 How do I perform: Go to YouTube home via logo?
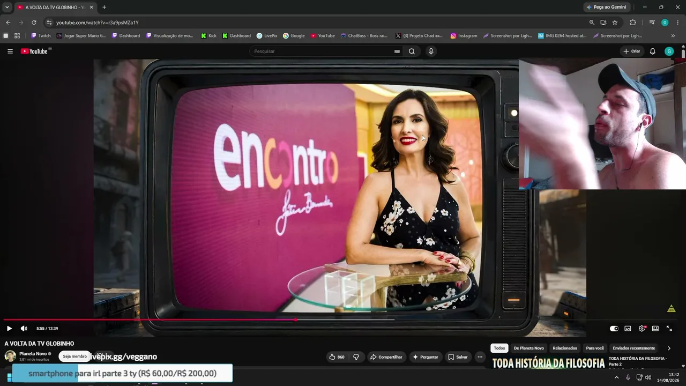tap(34, 51)
